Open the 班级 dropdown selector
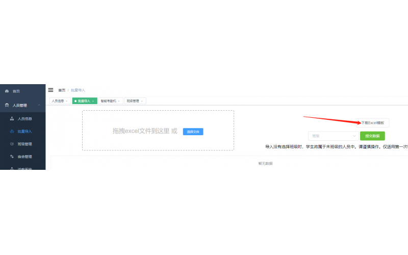The image size is (408, 255). (x=334, y=136)
